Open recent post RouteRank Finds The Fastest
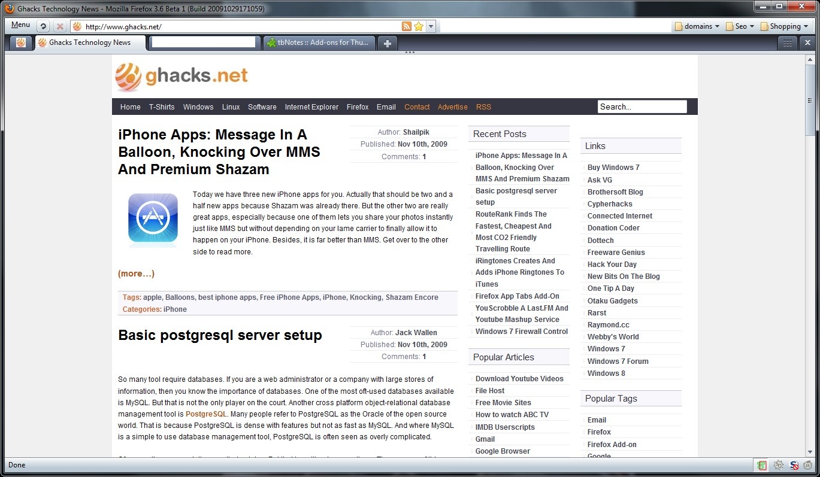820x477 pixels. [513, 232]
